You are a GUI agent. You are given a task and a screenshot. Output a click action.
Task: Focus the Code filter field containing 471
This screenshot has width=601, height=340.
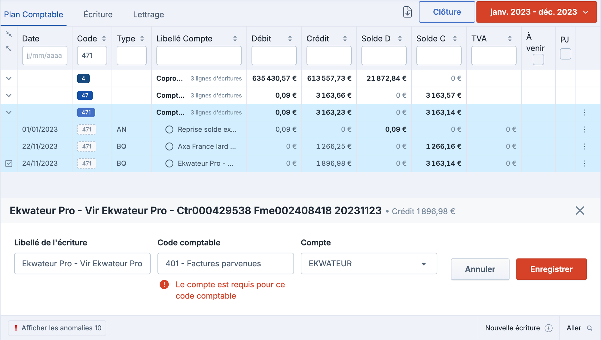[x=92, y=56]
